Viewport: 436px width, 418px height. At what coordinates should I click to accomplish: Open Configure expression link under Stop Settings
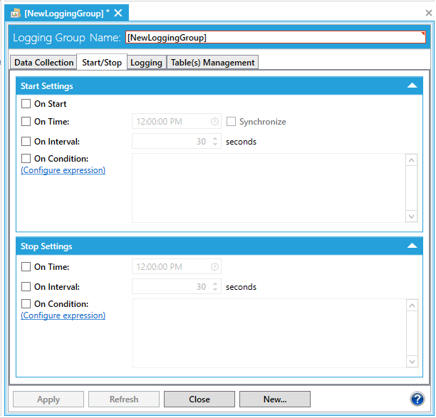pos(63,315)
